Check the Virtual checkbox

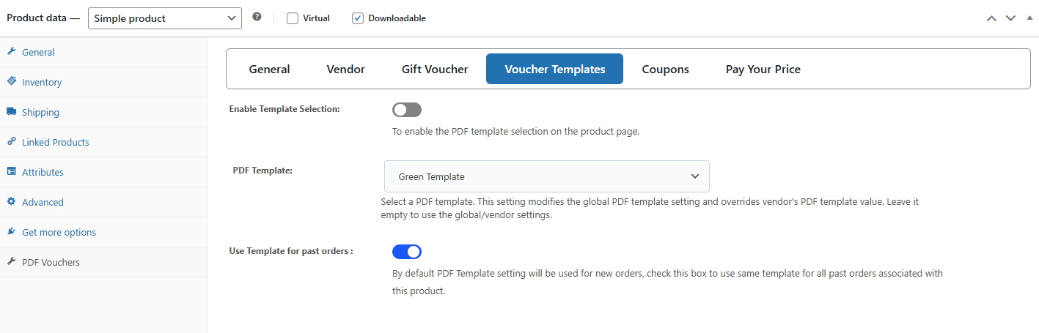pyautogui.click(x=293, y=18)
